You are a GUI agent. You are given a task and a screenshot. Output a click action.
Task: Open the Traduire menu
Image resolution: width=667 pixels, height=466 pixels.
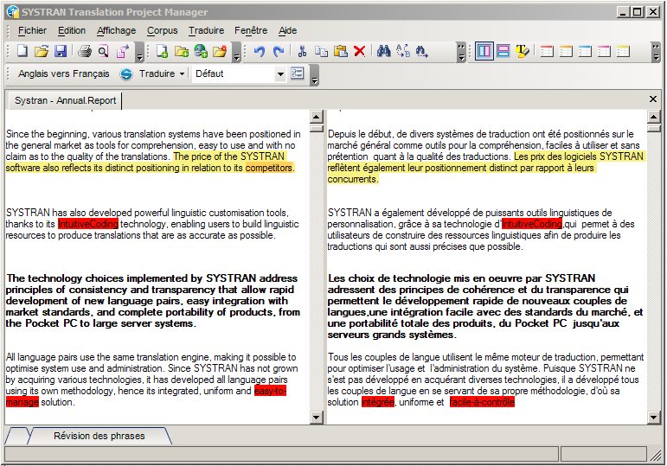(206, 30)
